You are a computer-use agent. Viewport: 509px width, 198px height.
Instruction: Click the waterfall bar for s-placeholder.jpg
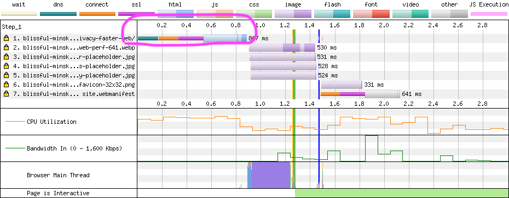pos(284,66)
